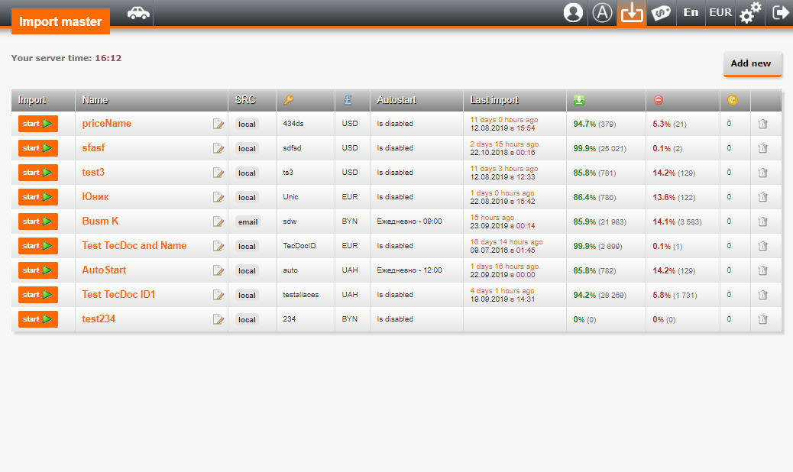
Task: Edit the Busm K import entry
Action: 218,221
